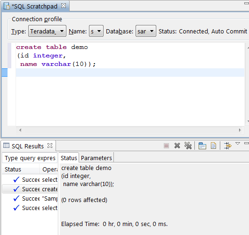Screen dimensions: 249x235
Task: Click 'Status: Connected, Auto Commit' text
Action: point(203,31)
